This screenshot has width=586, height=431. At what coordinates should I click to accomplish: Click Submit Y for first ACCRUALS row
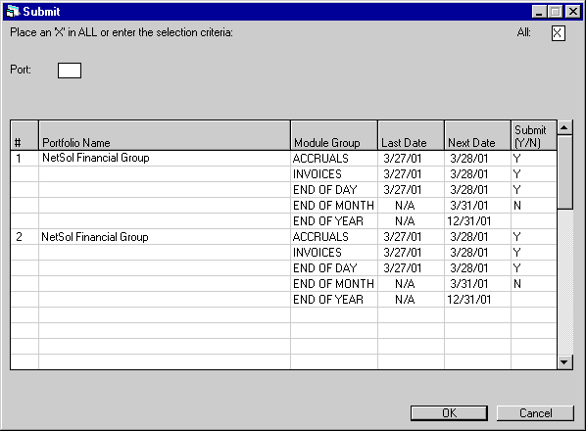pos(534,159)
